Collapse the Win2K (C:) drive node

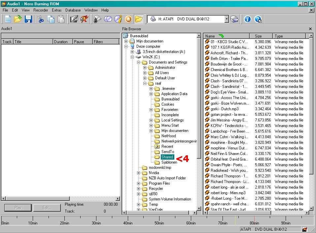pyautogui.click(x=132, y=57)
